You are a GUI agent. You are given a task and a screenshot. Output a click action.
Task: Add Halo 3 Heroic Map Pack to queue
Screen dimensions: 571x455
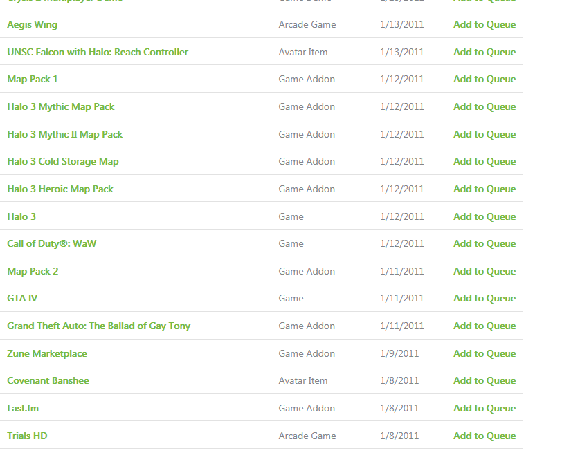tap(484, 189)
